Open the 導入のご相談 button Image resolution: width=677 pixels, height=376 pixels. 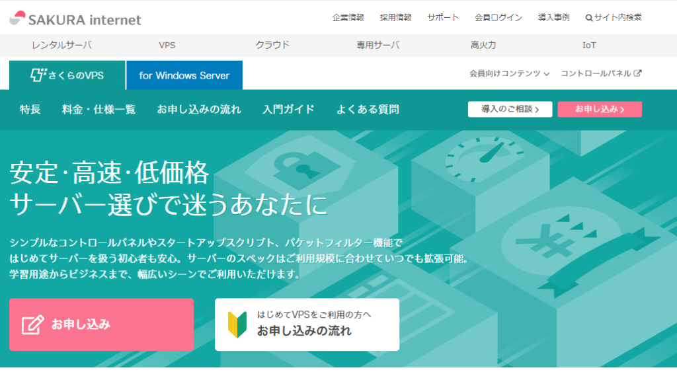pyautogui.click(x=510, y=109)
